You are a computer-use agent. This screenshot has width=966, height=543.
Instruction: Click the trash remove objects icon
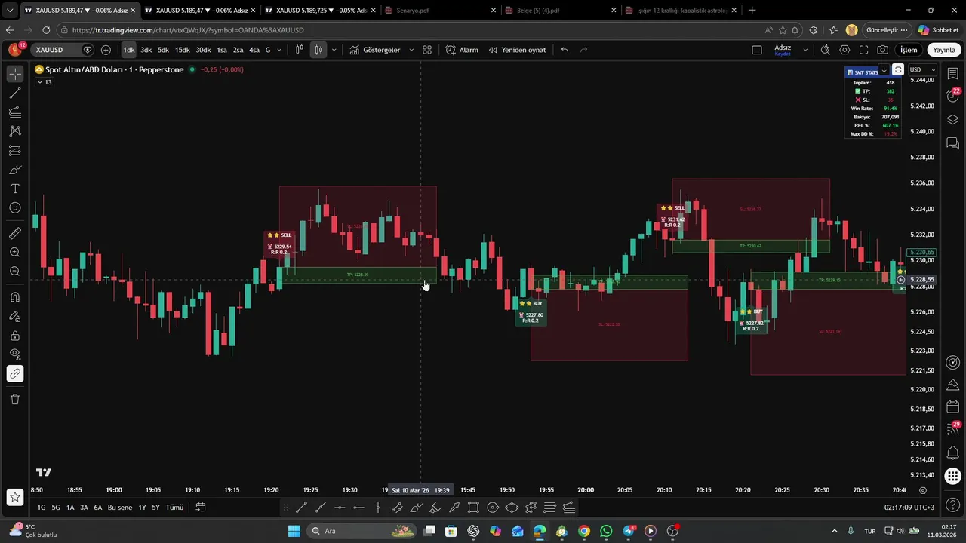pyautogui.click(x=15, y=399)
